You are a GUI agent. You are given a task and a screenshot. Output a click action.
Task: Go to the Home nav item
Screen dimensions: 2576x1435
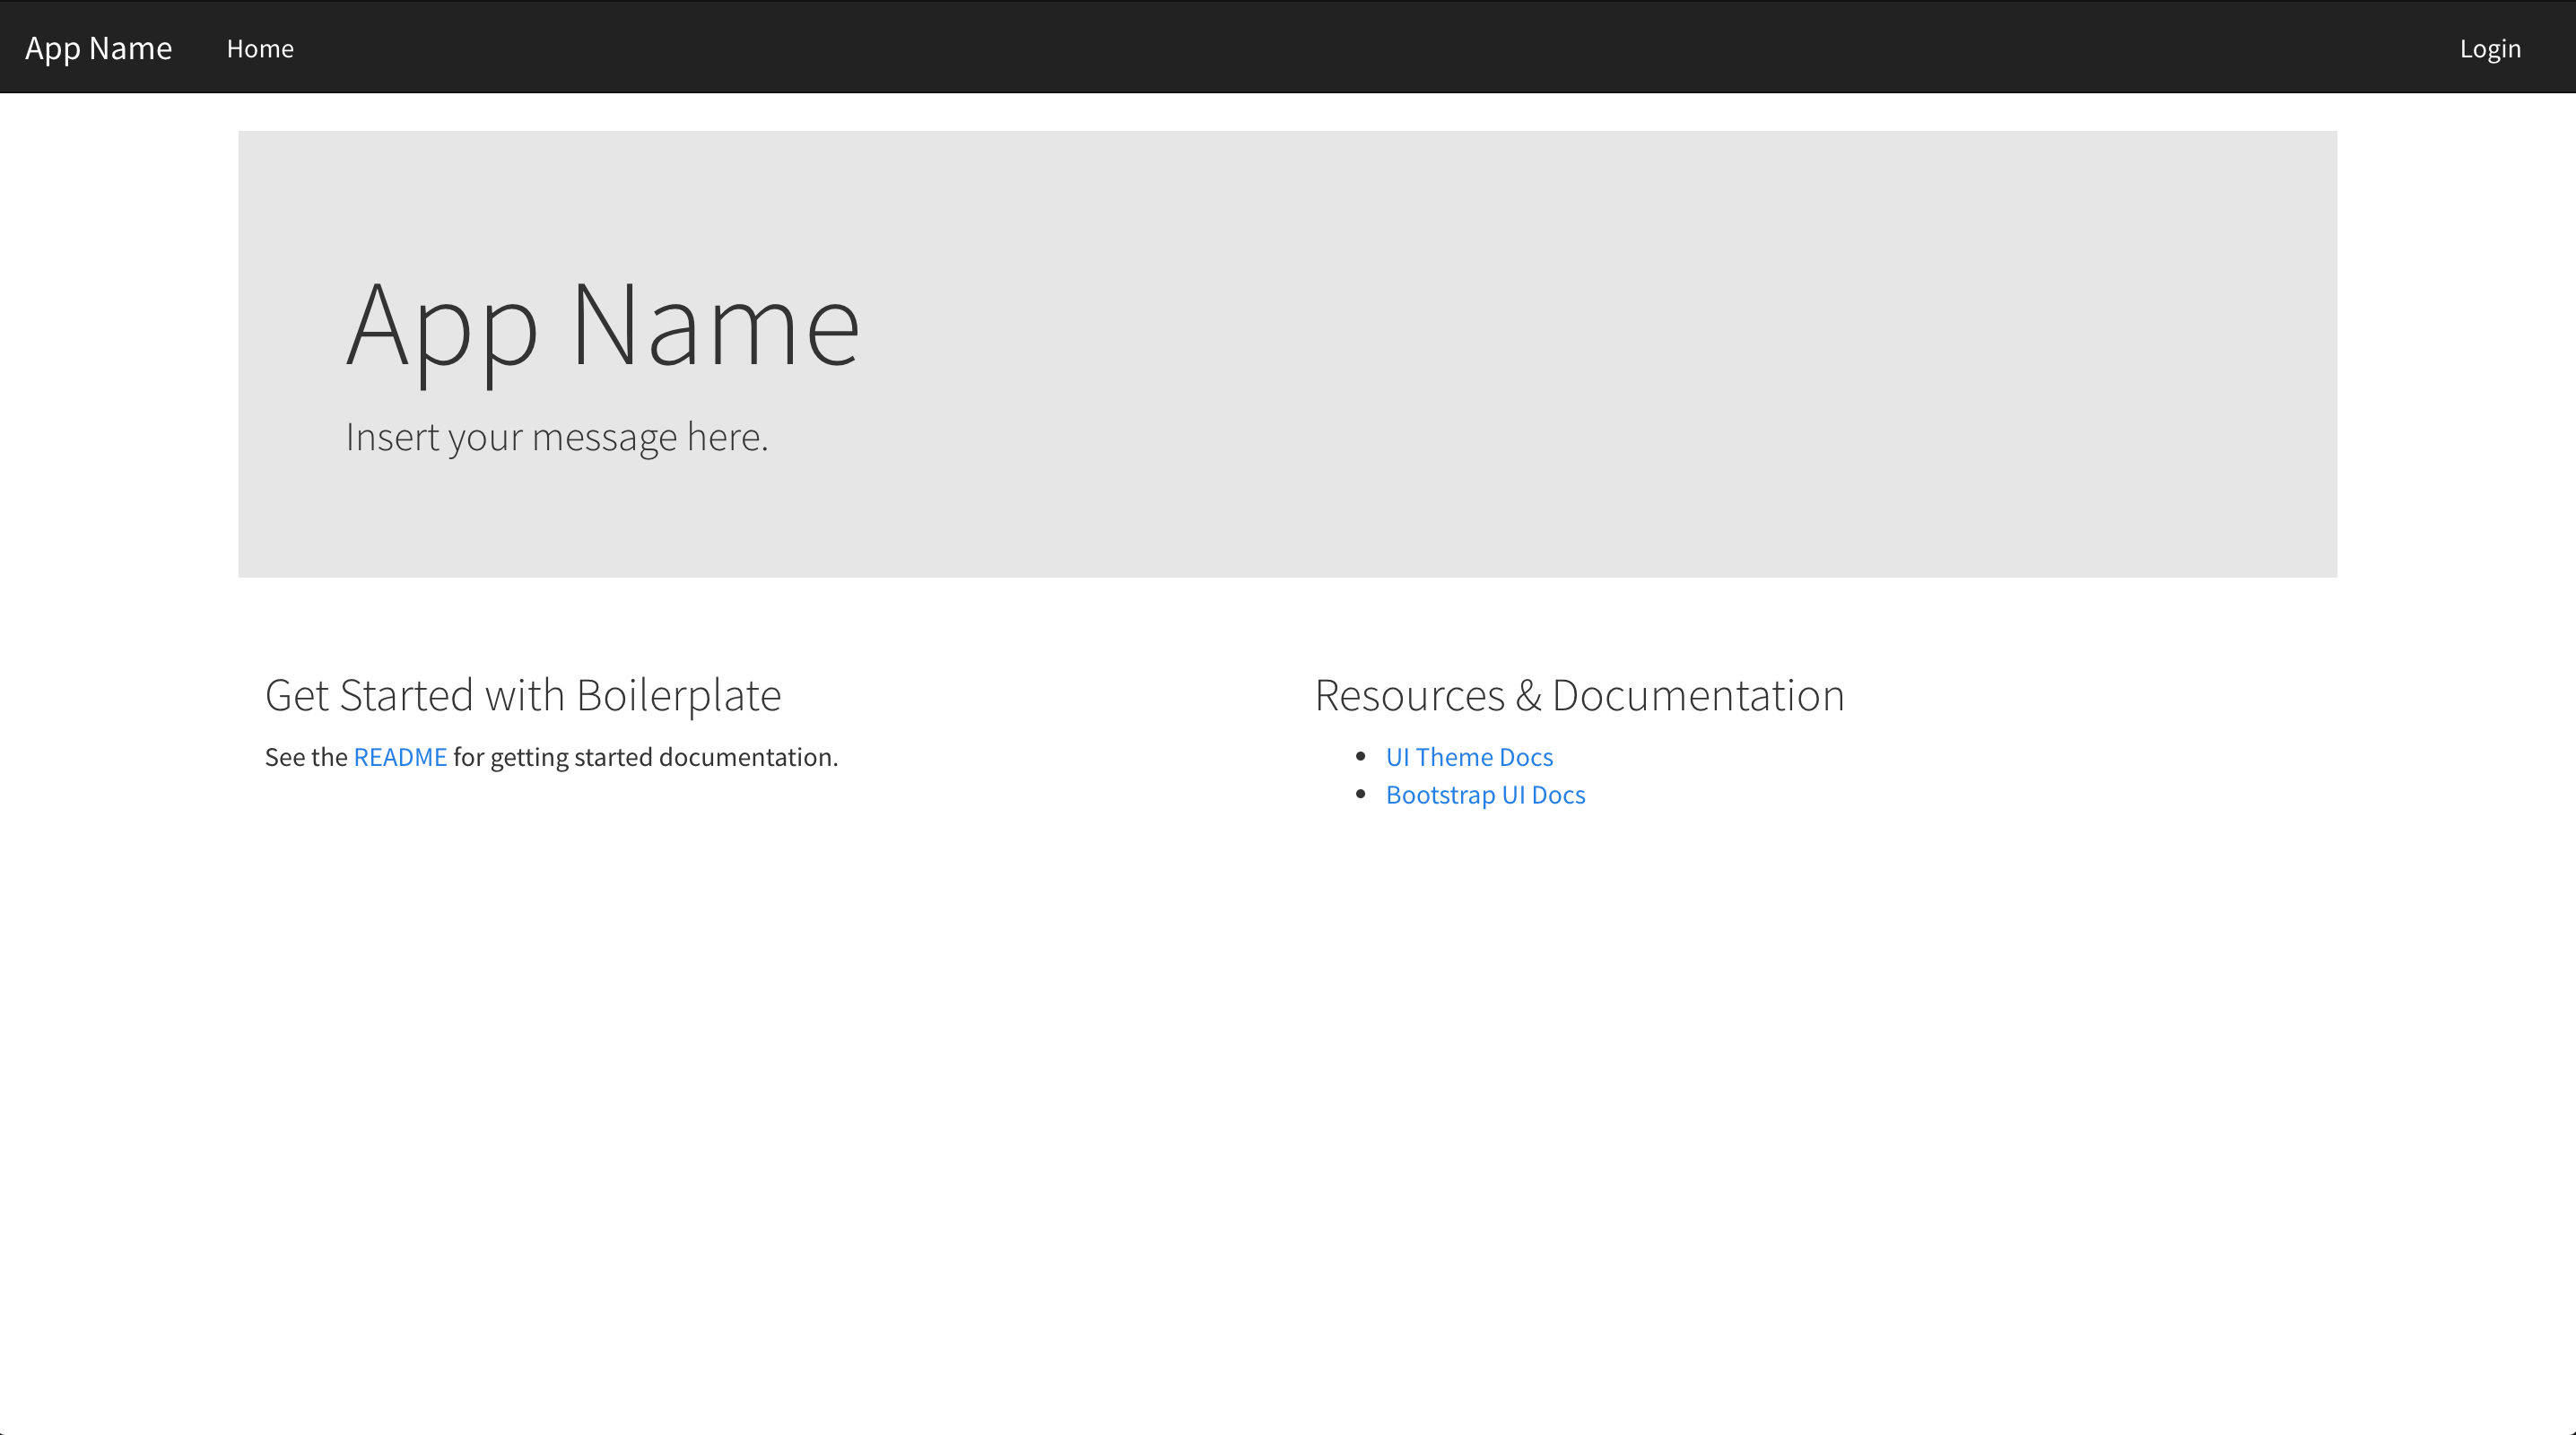[260, 48]
